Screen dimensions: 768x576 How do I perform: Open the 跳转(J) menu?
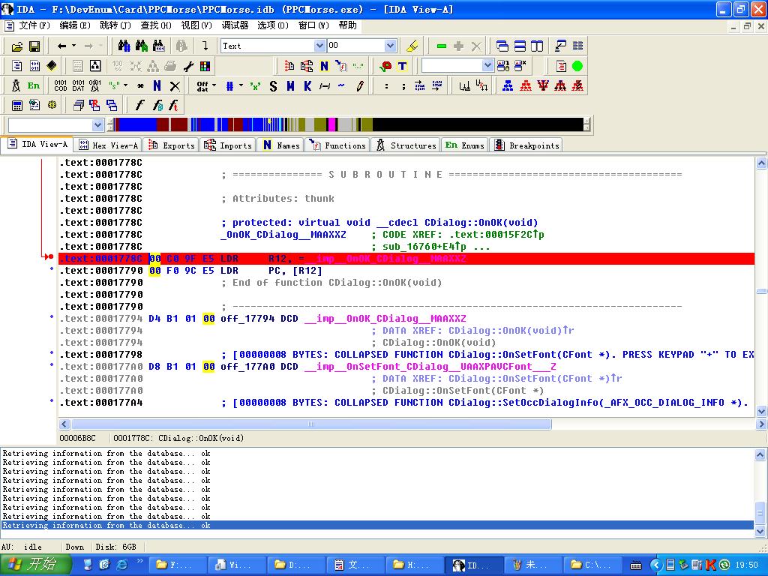(115, 25)
